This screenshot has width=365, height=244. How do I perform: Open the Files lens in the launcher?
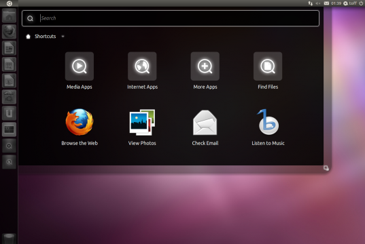(9, 162)
